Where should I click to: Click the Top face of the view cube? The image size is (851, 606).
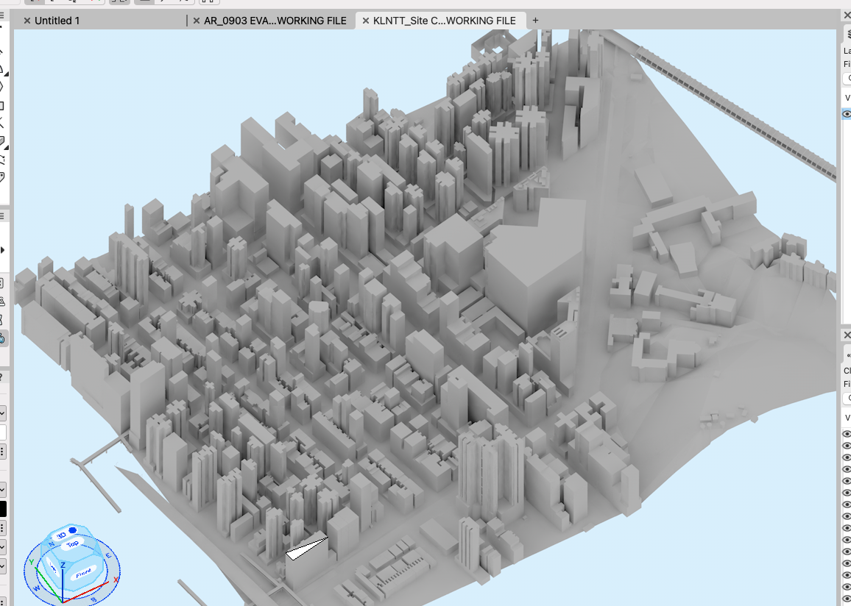[72, 544]
